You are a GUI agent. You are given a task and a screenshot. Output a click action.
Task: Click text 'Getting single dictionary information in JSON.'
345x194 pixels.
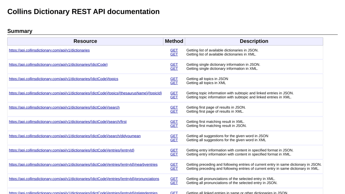[223, 65]
